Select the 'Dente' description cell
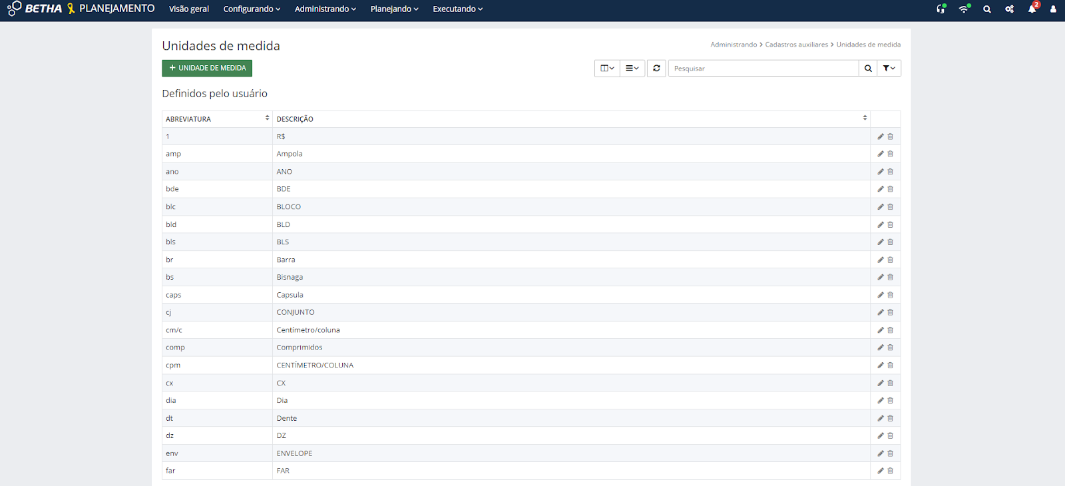Viewport: 1065px width, 486px height. 571,418
